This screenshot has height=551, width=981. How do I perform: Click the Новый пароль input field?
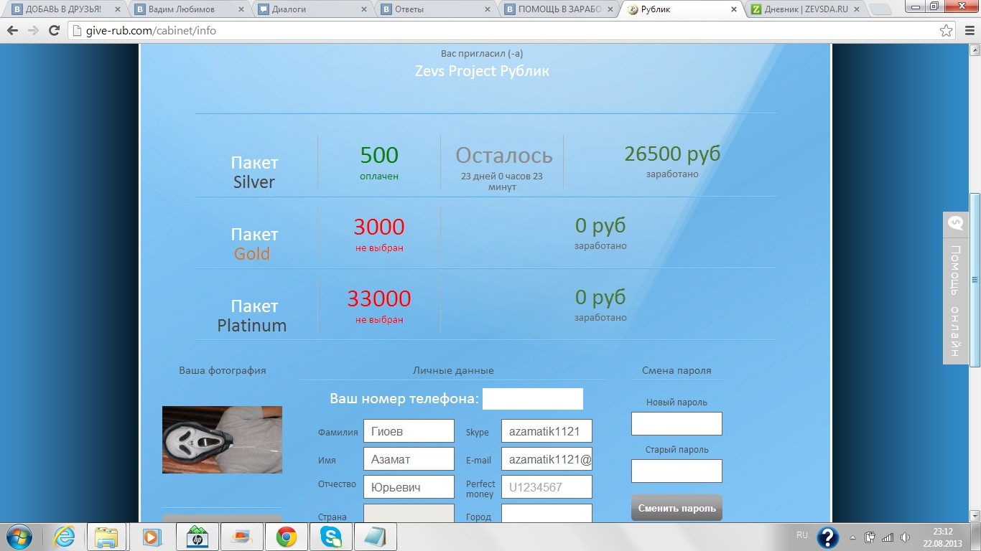click(677, 424)
